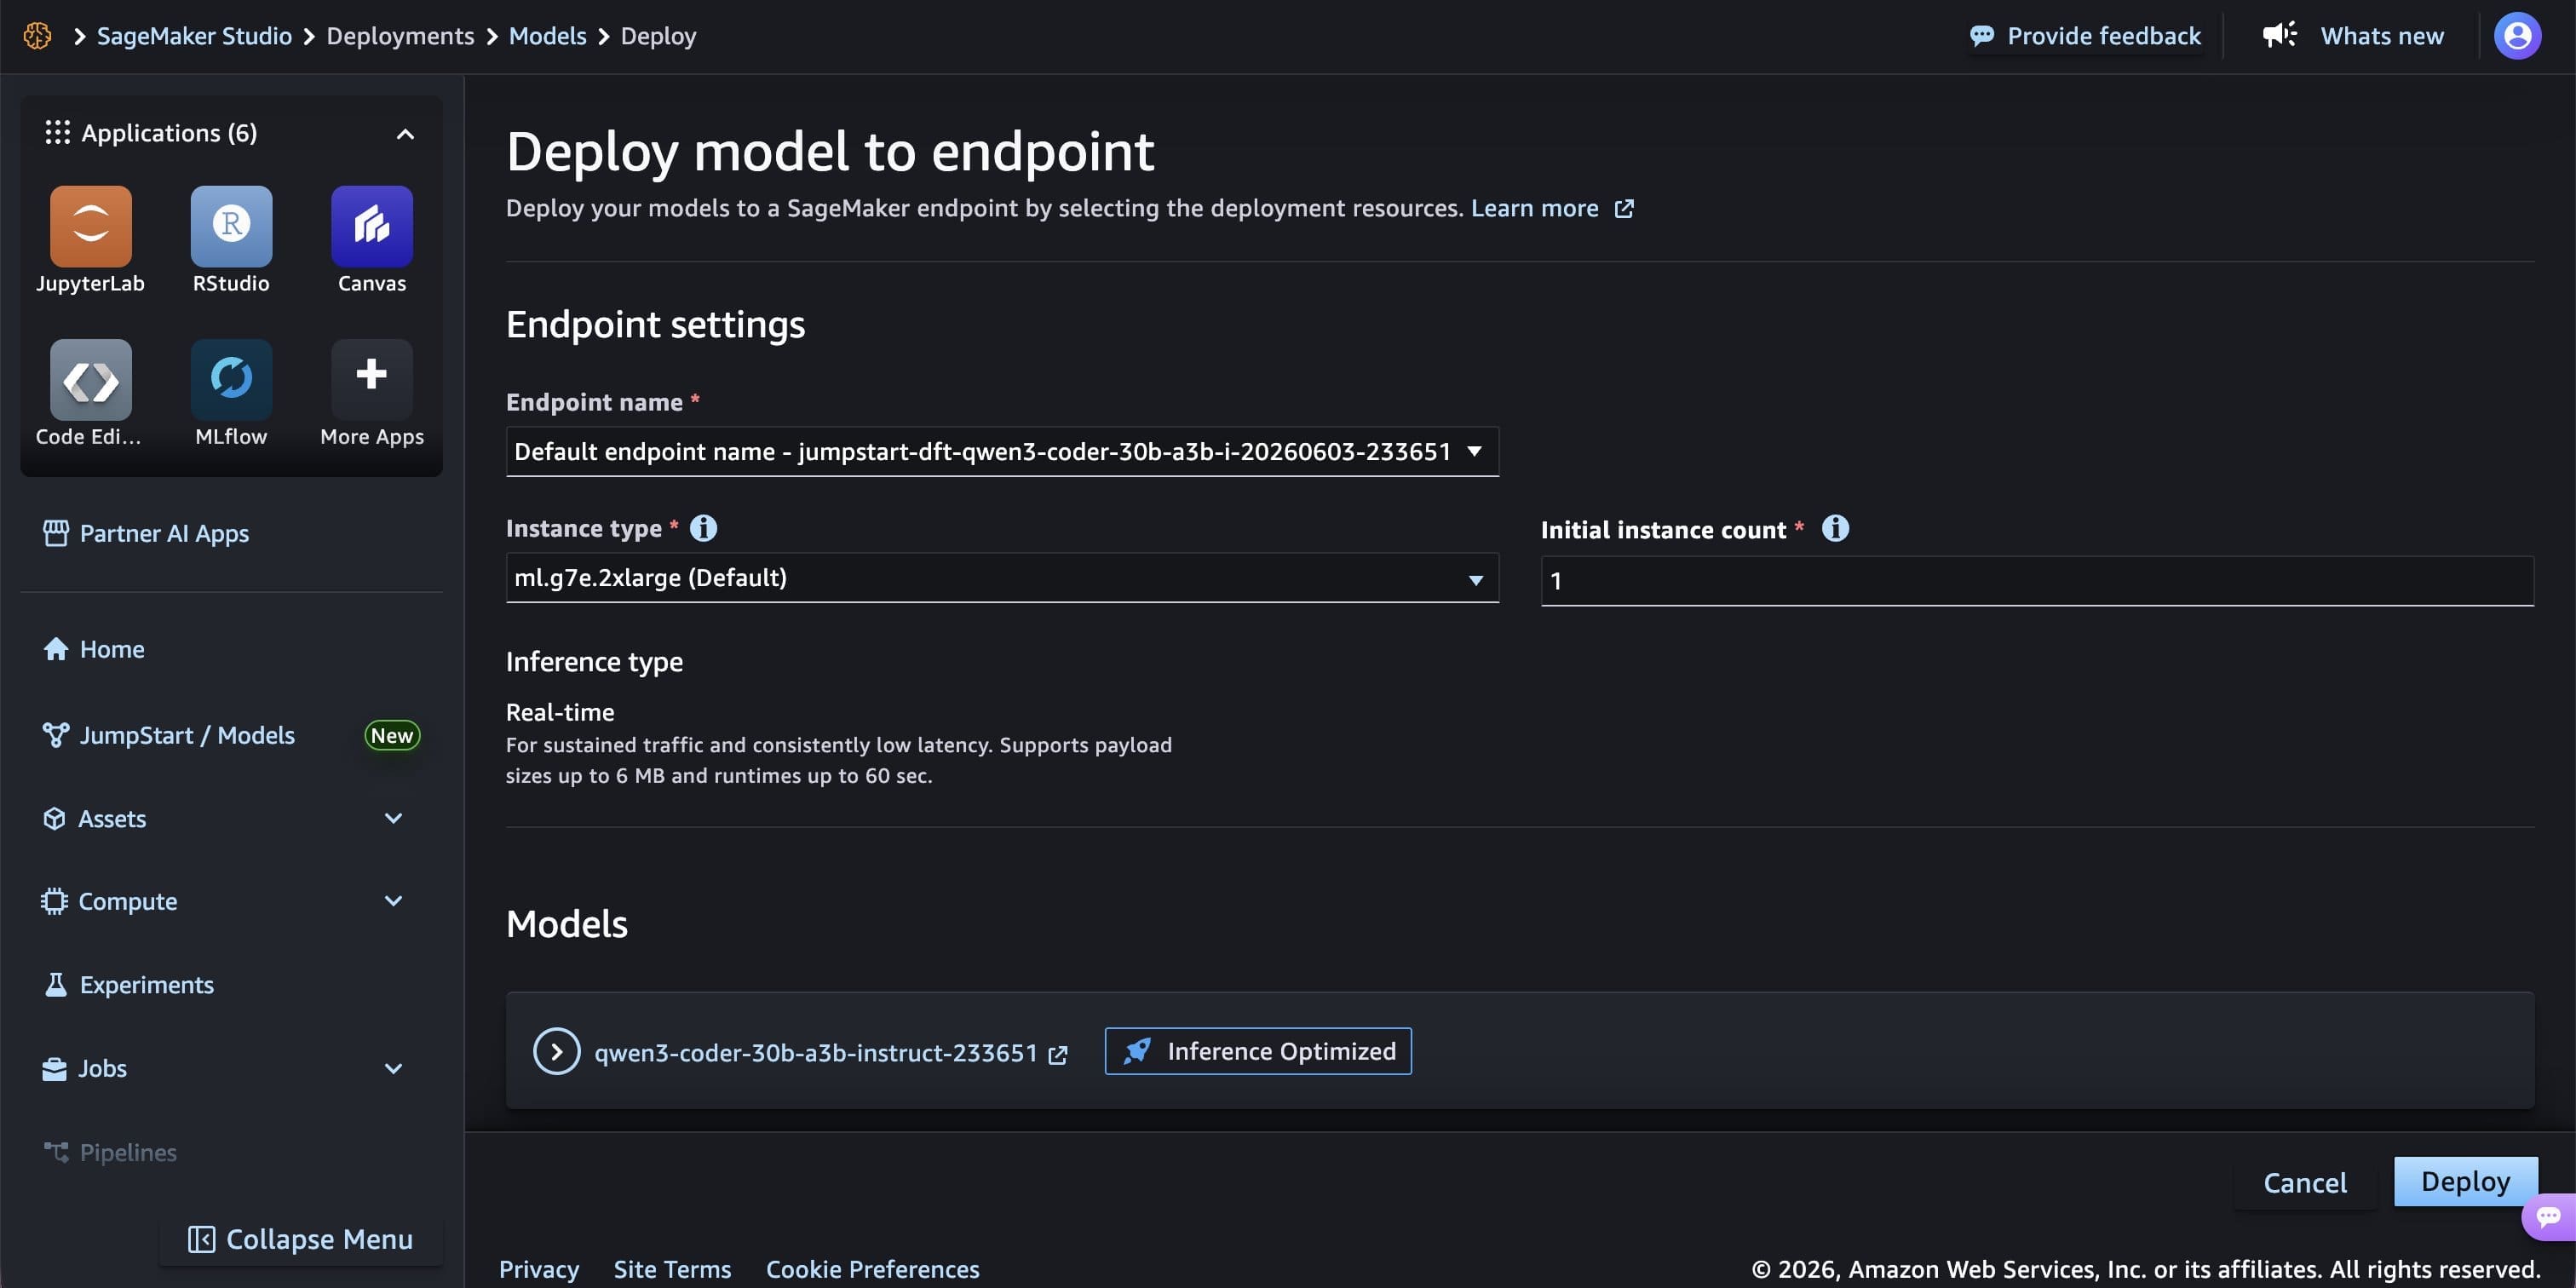Viewport: 2576px width, 1288px height.
Task: Open the Code Editor app icon
Action: tap(90, 379)
